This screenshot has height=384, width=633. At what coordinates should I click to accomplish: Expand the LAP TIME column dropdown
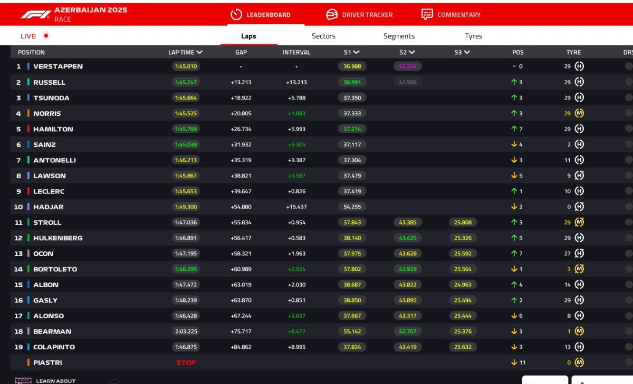(199, 52)
